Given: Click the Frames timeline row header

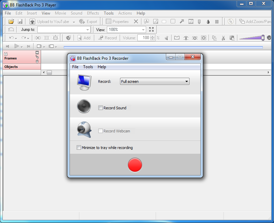Looking at the screenshot, I should point(22,57).
